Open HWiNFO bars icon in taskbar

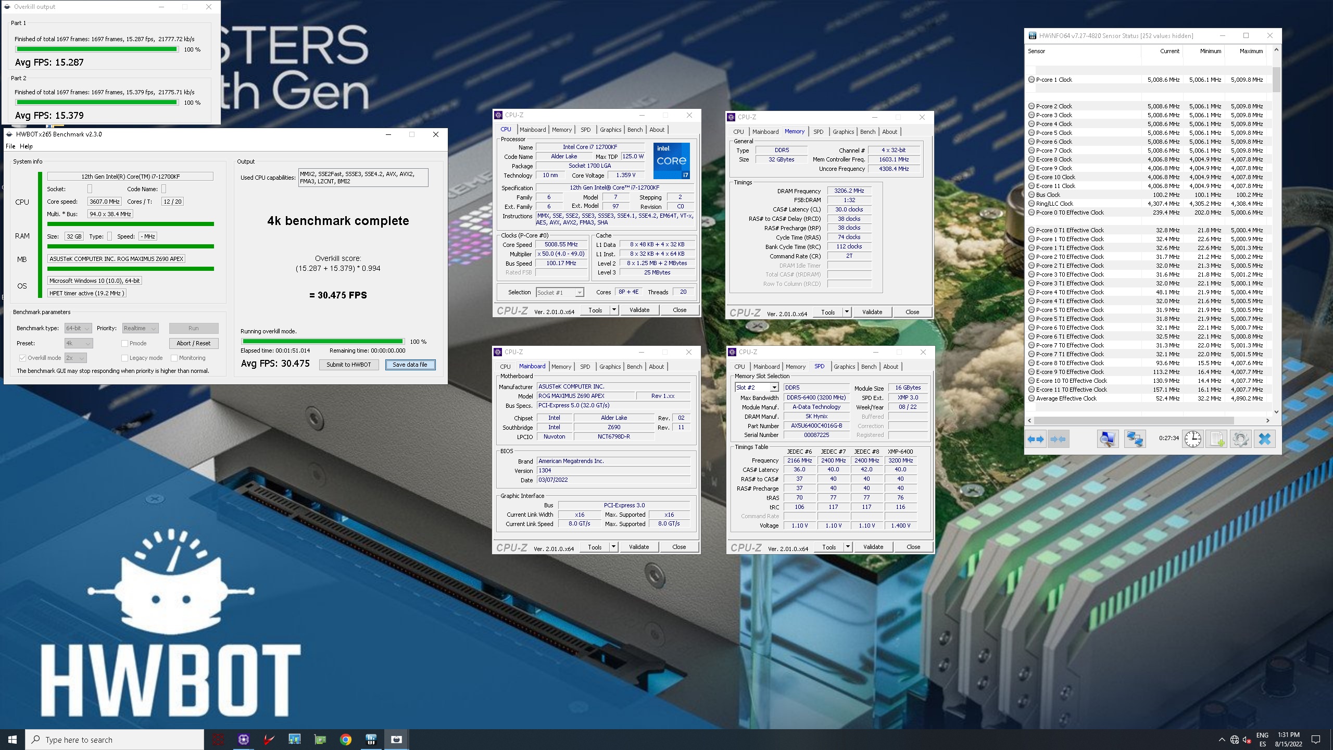click(x=371, y=740)
